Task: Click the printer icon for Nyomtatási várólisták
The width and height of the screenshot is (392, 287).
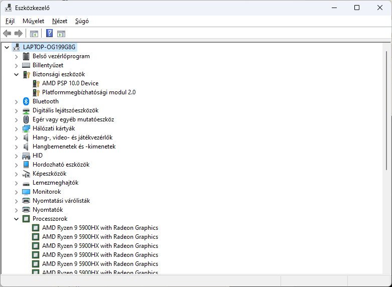Action: pyautogui.click(x=26, y=201)
